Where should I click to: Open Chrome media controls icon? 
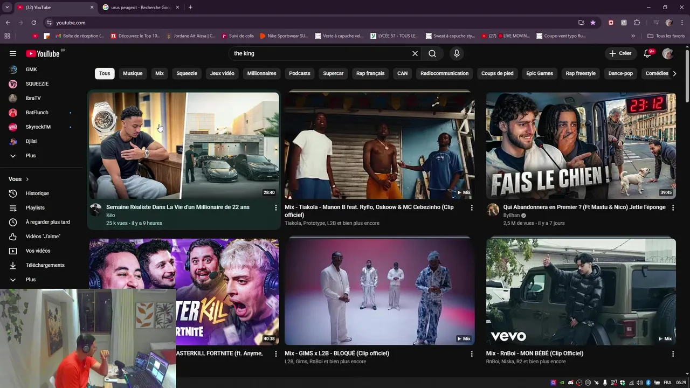coord(656,23)
